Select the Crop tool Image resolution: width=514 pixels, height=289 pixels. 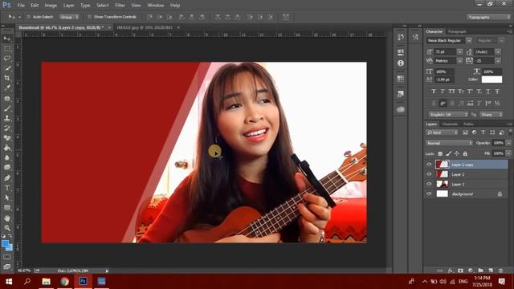pos(7,78)
